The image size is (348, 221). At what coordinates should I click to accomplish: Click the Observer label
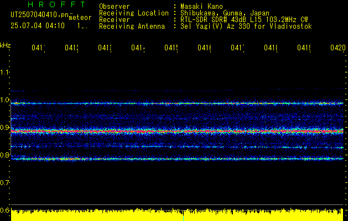[x=115, y=7]
